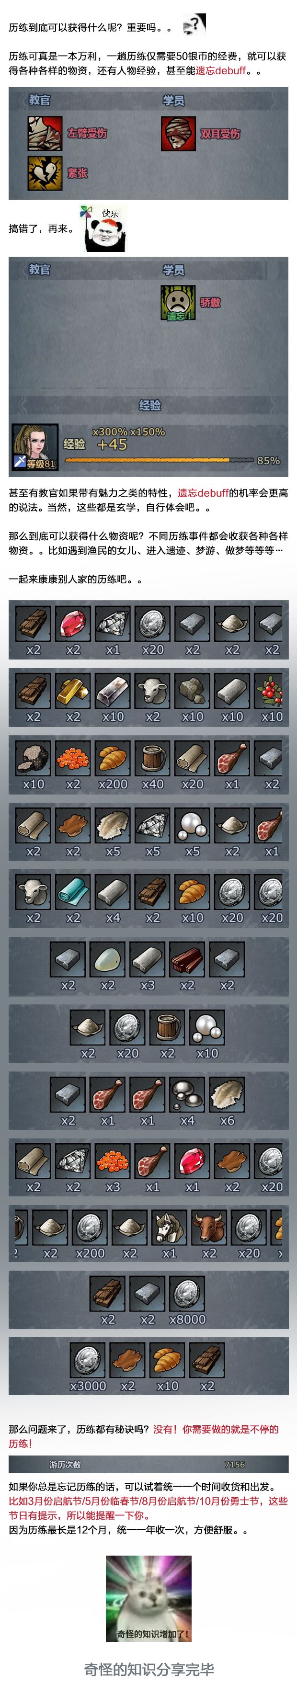Screen dimensions: 297x1706
Task: Select the horse x1 reward icon
Action: click(x=169, y=1228)
